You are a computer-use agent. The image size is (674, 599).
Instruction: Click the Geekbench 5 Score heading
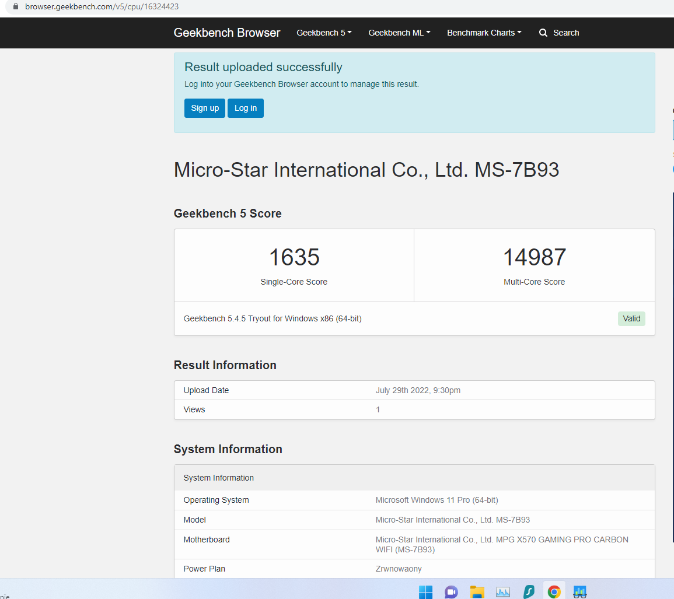pyautogui.click(x=228, y=213)
